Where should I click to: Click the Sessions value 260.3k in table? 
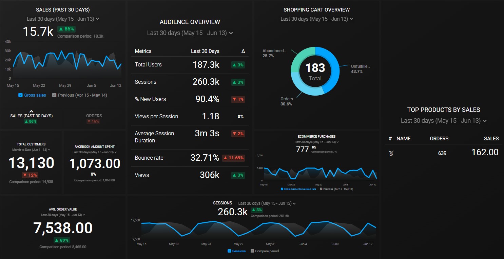tap(206, 82)
